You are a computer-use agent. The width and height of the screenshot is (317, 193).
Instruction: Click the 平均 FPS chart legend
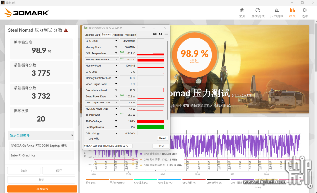[121, 181]
